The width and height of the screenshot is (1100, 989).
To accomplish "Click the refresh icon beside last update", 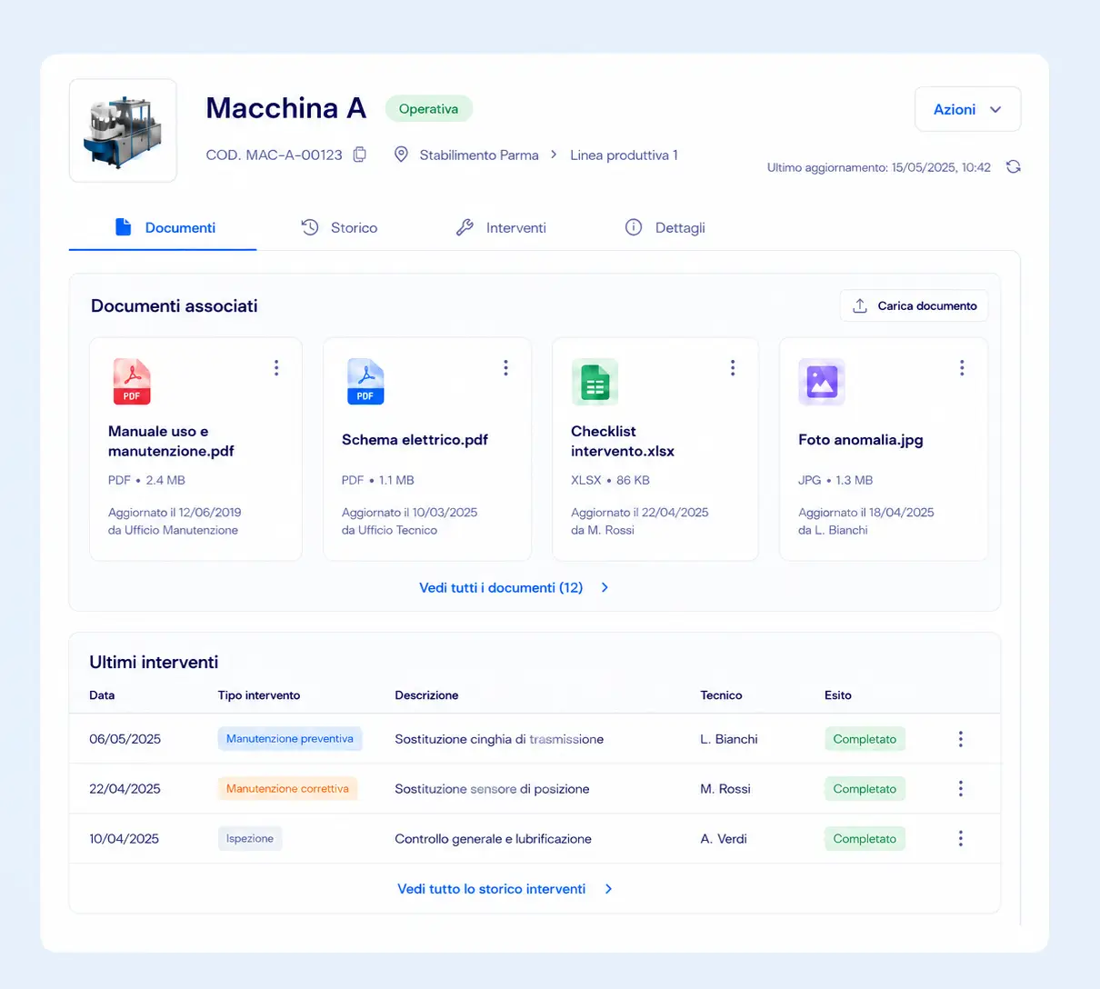I will [x=1013, y=166].
